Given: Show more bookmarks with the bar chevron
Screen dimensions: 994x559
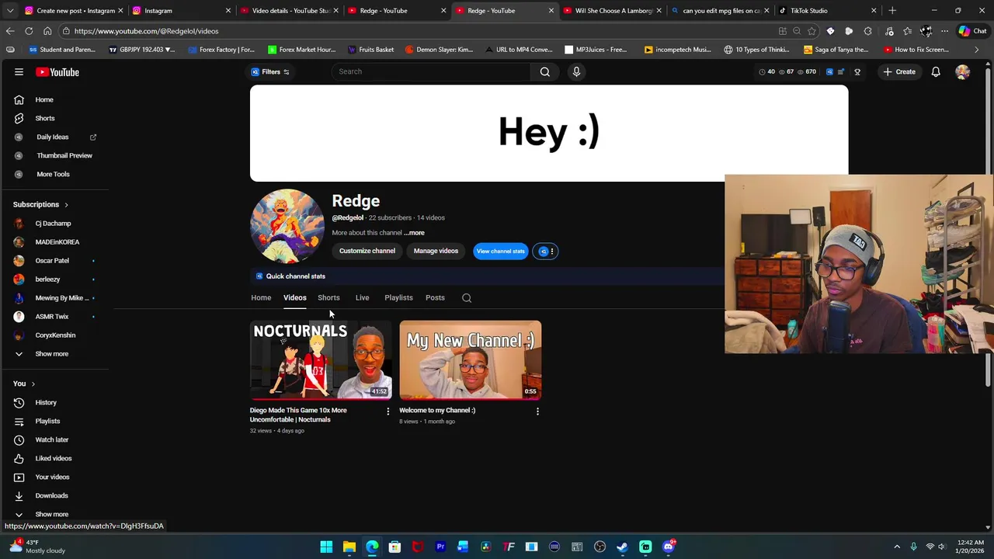Looking at the screenshot, I should 976,50.
